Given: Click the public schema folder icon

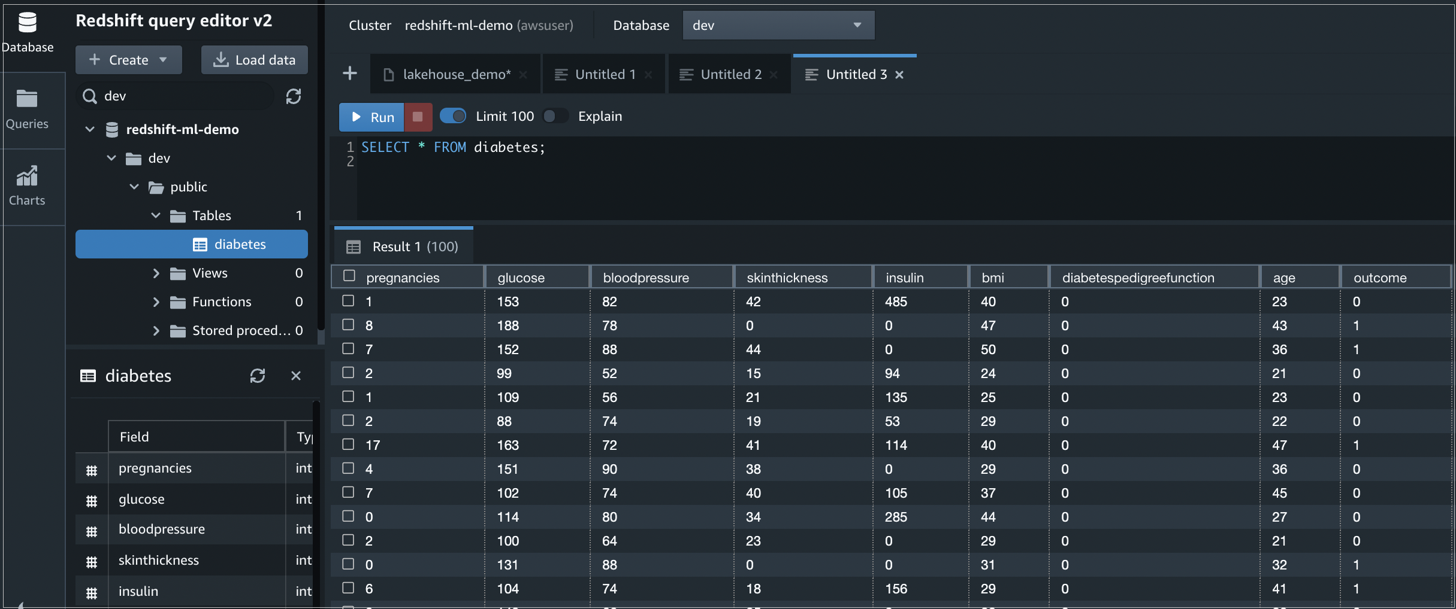Looking at the screenshot, I should tap(156, 187).
